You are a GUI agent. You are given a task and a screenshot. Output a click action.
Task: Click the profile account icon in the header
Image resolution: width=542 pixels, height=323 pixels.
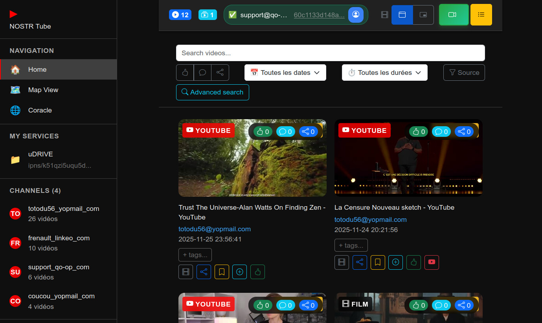(356, 15)
